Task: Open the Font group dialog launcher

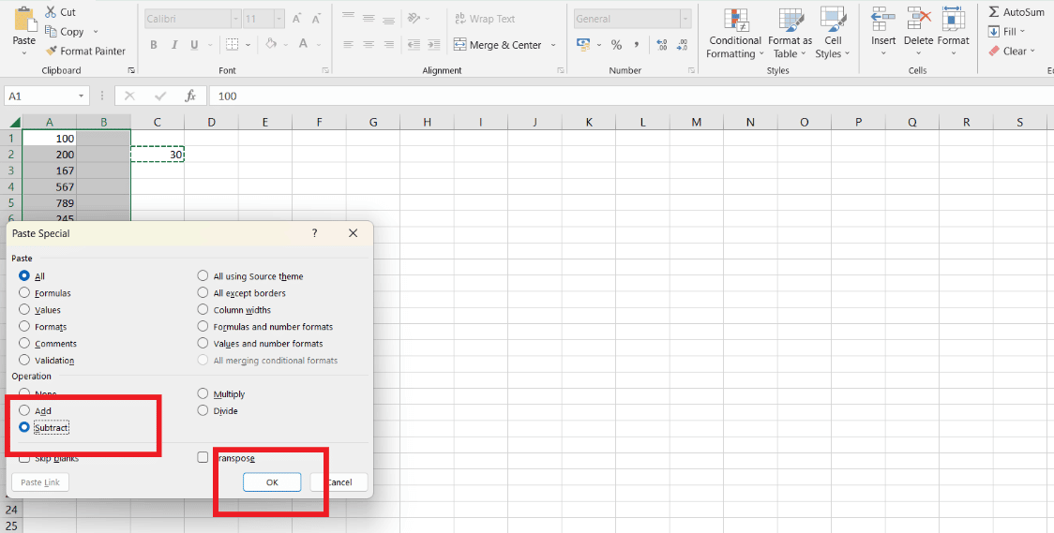Action: pos(325,70)
